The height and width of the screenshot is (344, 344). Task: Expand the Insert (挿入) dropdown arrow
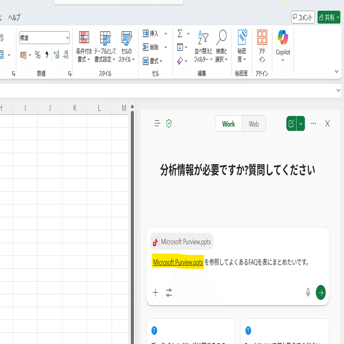[x=166, y=33]
